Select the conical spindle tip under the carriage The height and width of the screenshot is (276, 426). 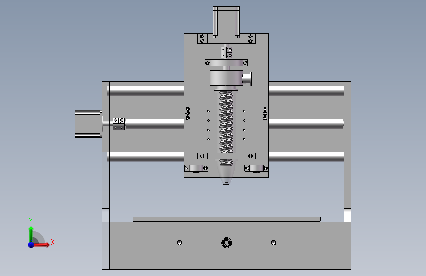point(227,174)
